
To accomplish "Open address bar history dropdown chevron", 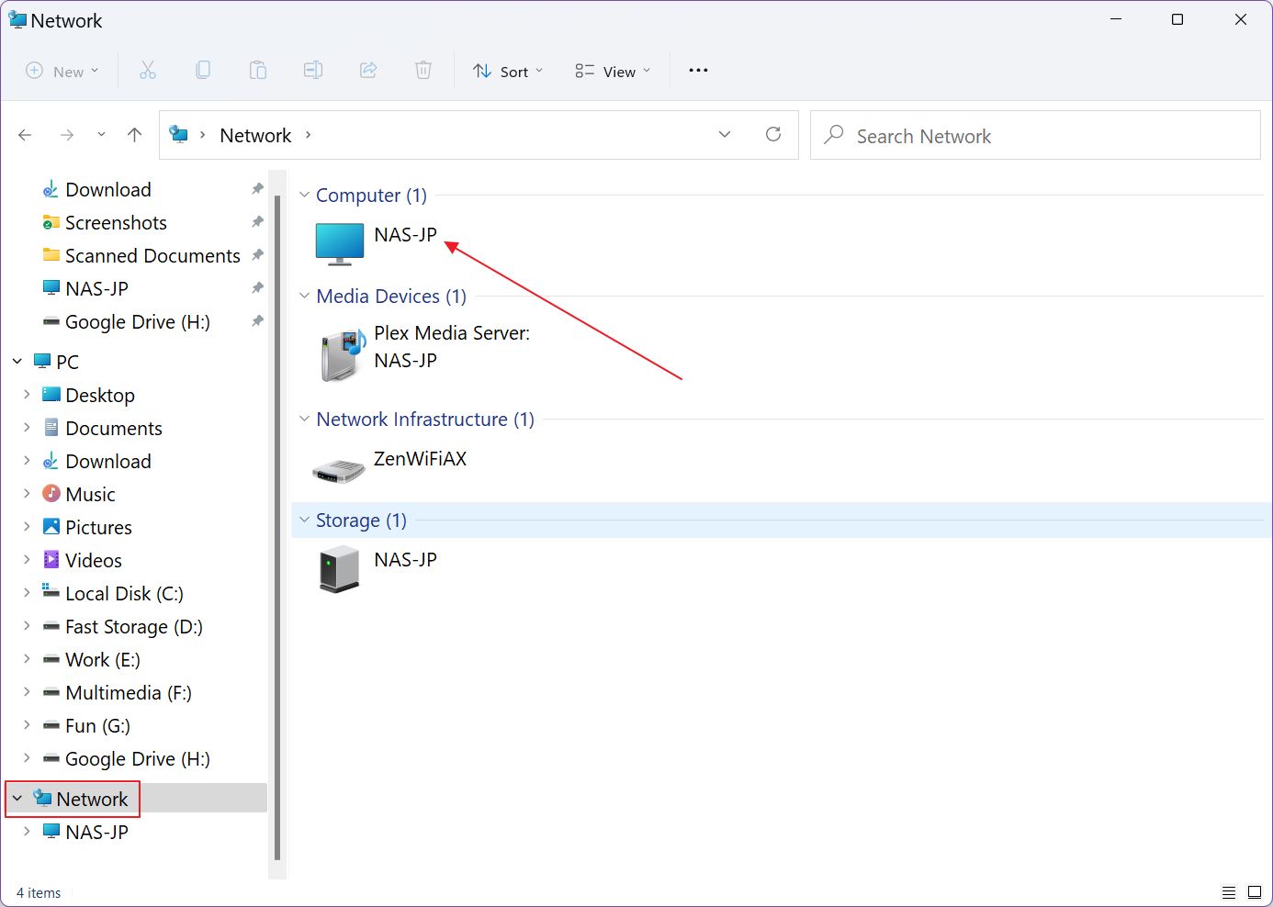I will (x=725, y=135).
